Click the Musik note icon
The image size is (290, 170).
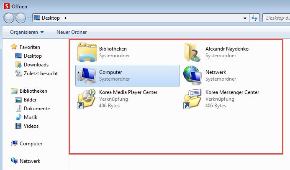click(18, 117)
